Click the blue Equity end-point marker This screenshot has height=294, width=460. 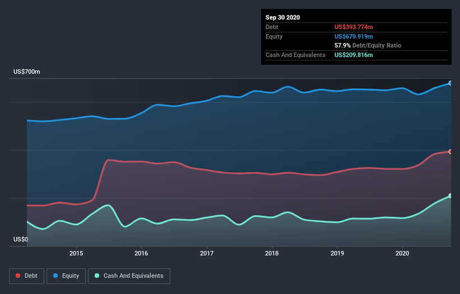[450, 83]
